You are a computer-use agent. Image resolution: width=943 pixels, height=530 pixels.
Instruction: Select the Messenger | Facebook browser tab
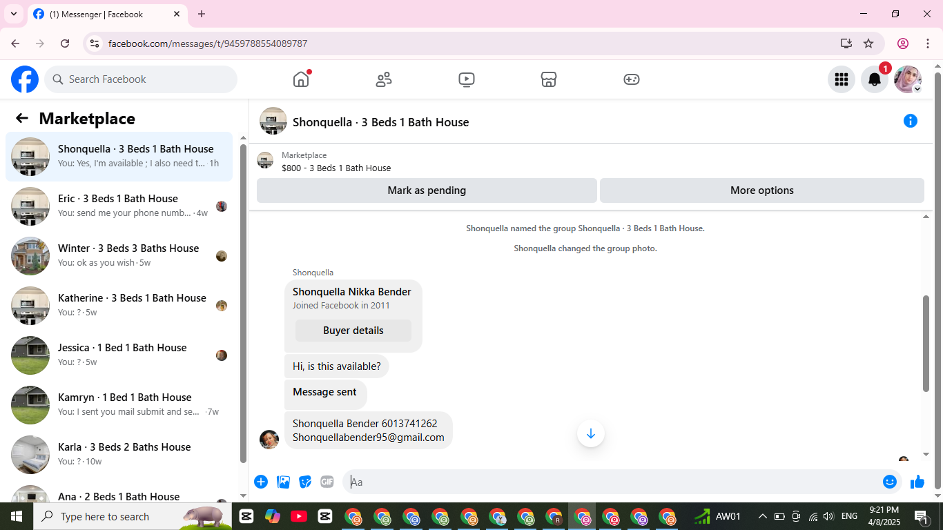(107, 14)
